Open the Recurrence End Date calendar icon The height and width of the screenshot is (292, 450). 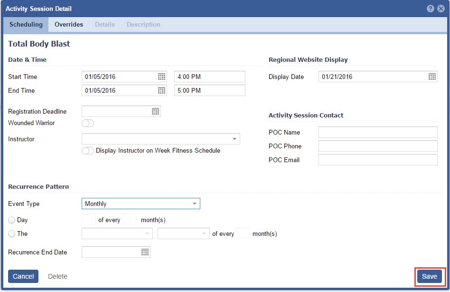(145, 252)
